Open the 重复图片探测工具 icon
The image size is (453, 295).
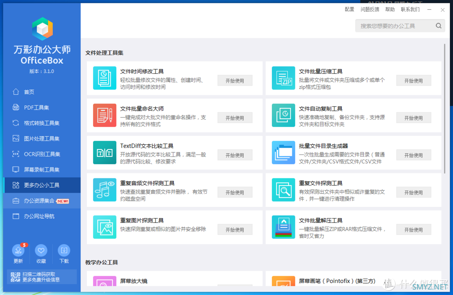coord(104,227)
